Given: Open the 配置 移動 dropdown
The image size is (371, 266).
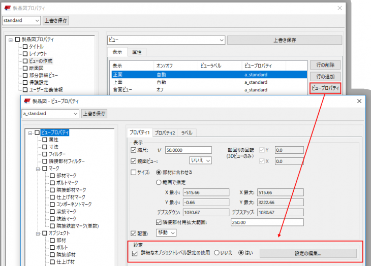Looking at the screenshot, I should [166, 232].
